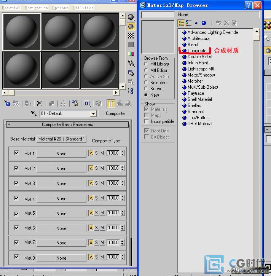Open the Navigation menu

(36, 8)
